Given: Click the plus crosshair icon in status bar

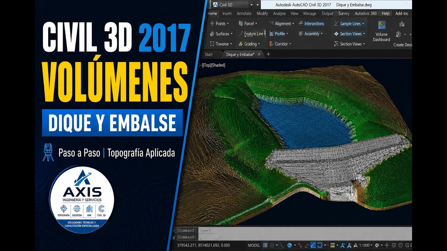Looking at the screenshot, I should (x=387, y=245).
